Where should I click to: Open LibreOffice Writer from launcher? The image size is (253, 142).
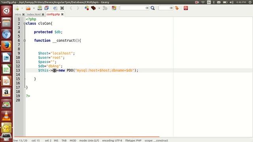[x=6, y=58]
